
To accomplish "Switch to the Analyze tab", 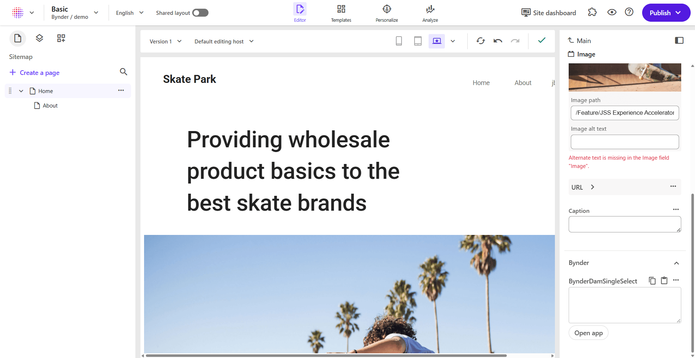I will tap(430, 13).
